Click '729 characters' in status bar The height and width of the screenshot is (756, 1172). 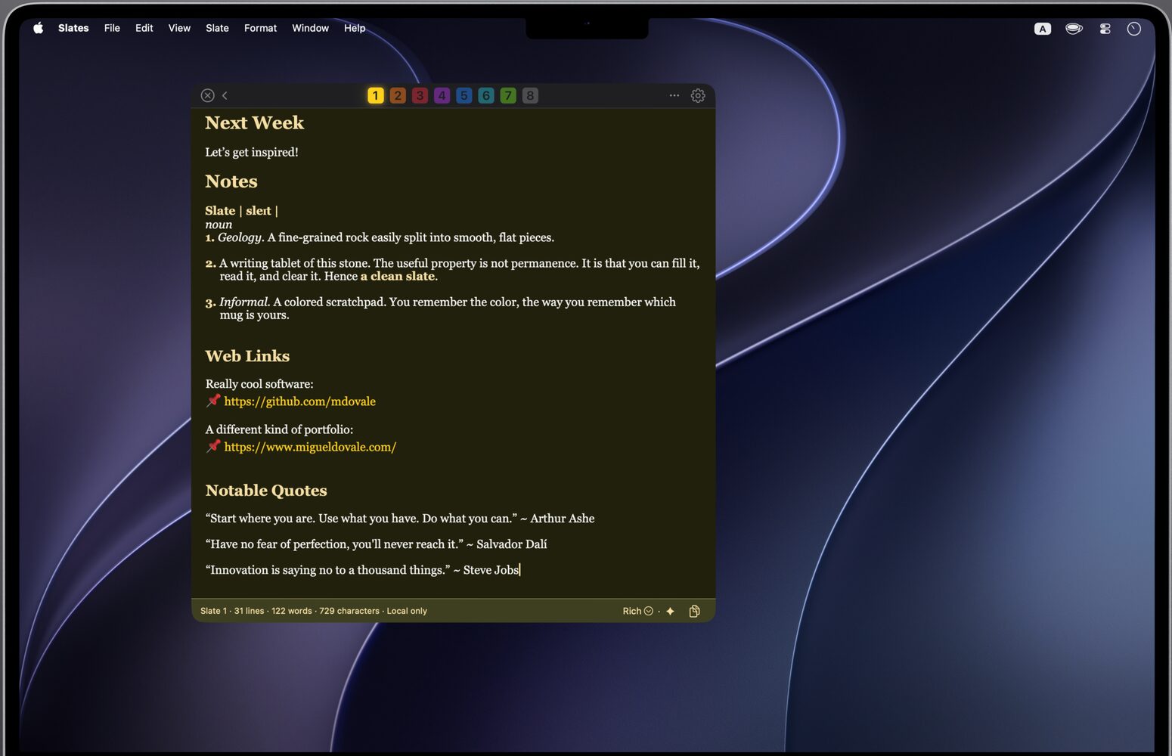349,611
